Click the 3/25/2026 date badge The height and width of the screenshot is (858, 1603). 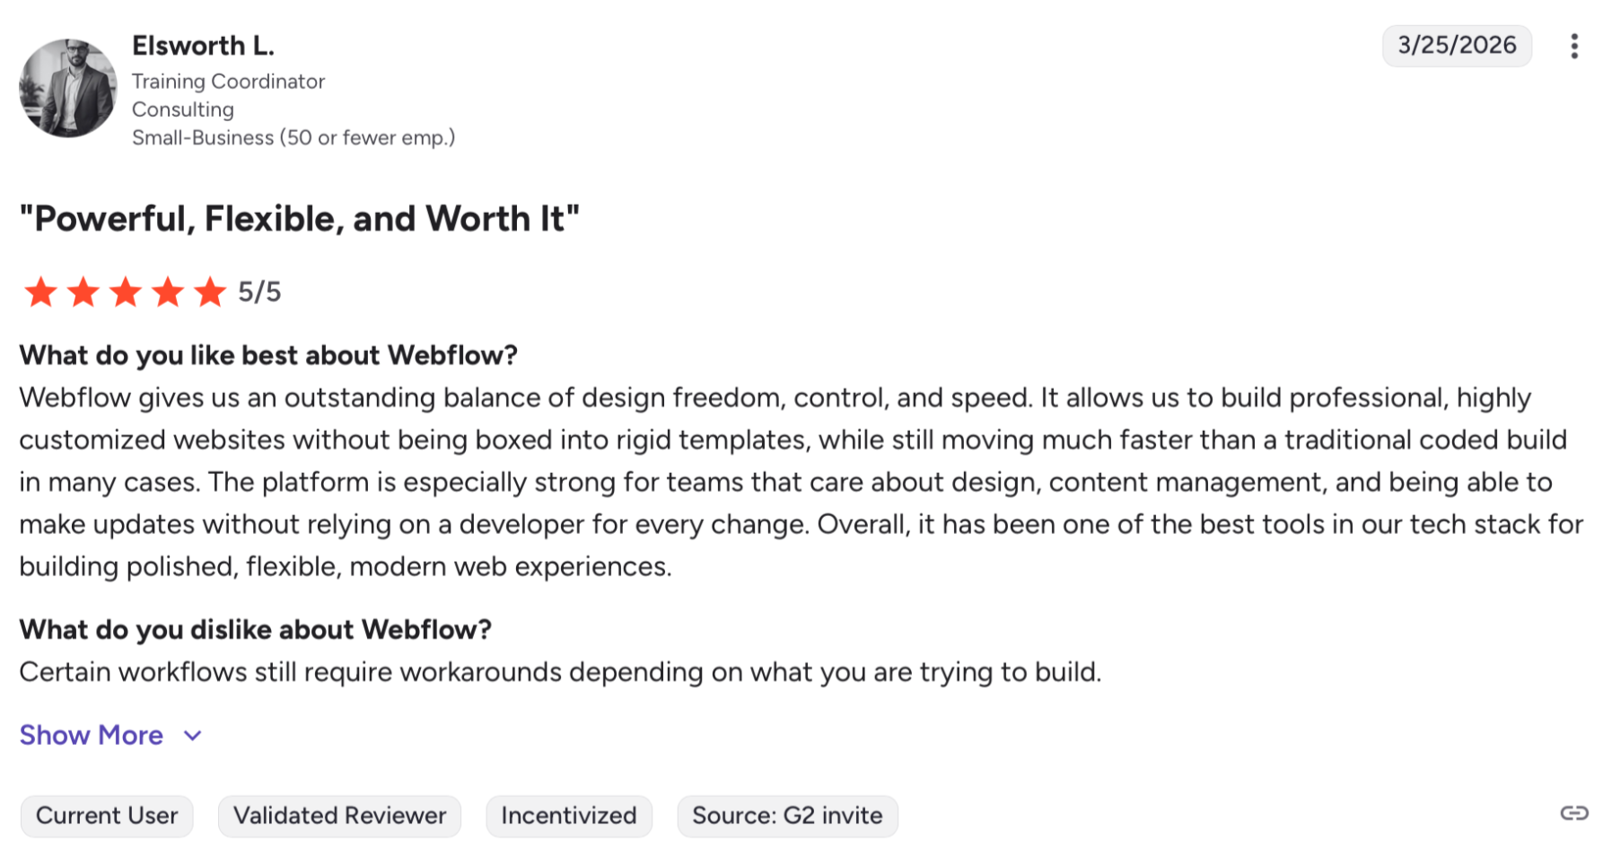coord(1456,46)
